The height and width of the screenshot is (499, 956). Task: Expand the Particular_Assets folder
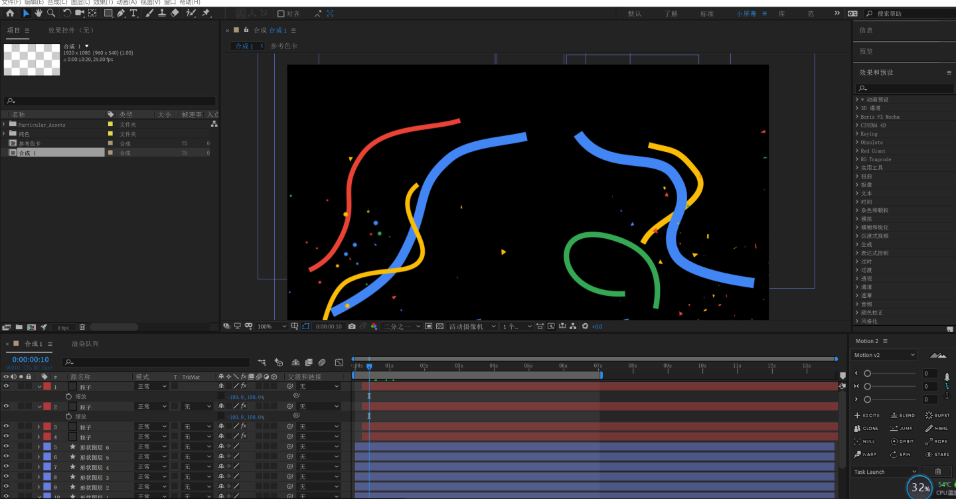pos(5,124)
